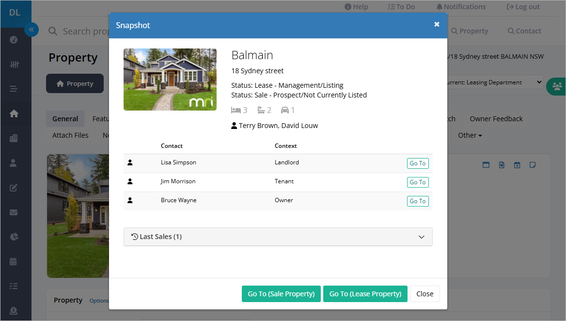Open Notifications in the top bar

461,7
